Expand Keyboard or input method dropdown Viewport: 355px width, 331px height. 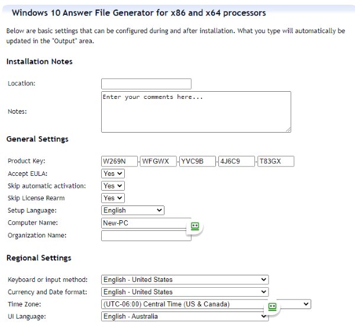(x=185, y=279)
